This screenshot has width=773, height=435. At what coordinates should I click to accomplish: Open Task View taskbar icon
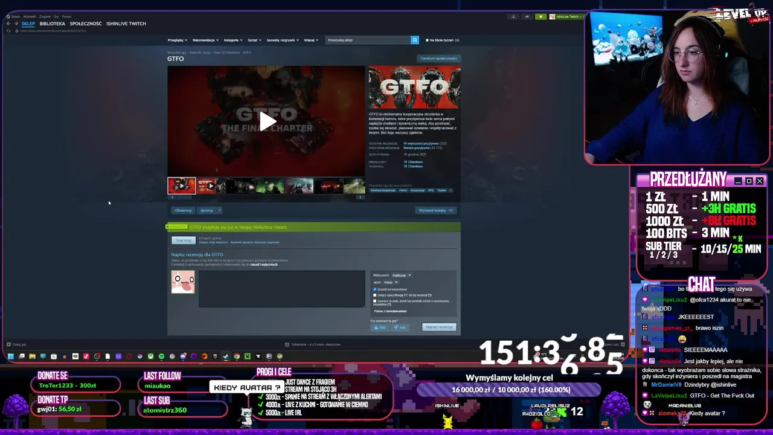pyautogui.click(x=22, y=356)
